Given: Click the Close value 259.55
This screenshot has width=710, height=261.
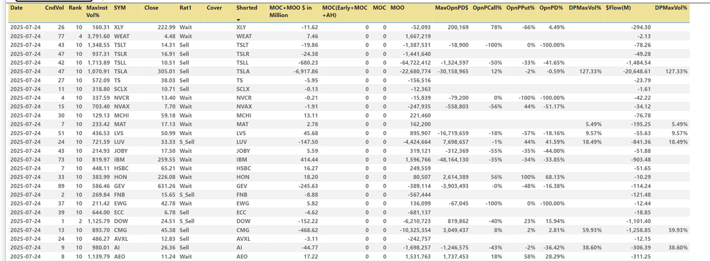Looking at the screenshot, I should tap(166, 159).
